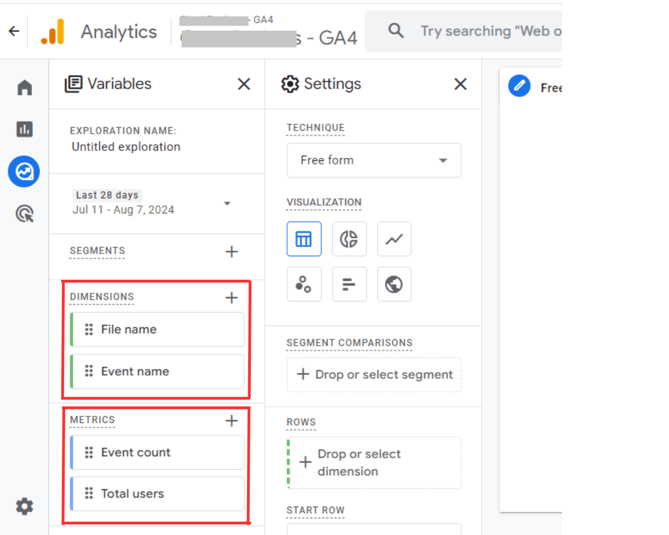Click the Variables panel title
669x535 pixels.
[119, 84]
